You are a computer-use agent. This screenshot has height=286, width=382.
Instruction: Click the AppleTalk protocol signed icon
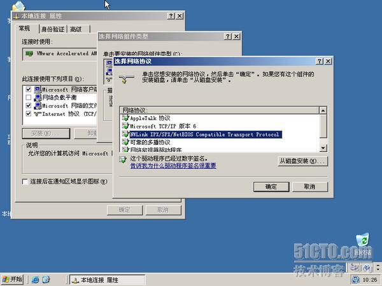tap(125, 118)
